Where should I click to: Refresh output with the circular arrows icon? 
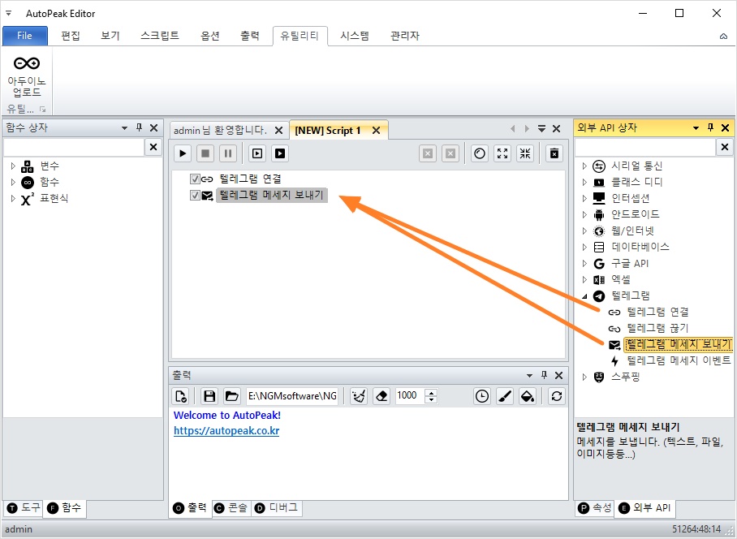coord(557,396)
